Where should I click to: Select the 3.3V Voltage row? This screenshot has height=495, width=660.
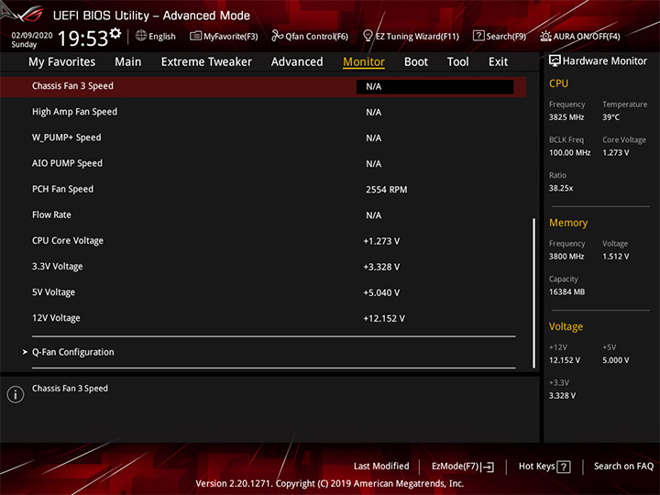263,267
